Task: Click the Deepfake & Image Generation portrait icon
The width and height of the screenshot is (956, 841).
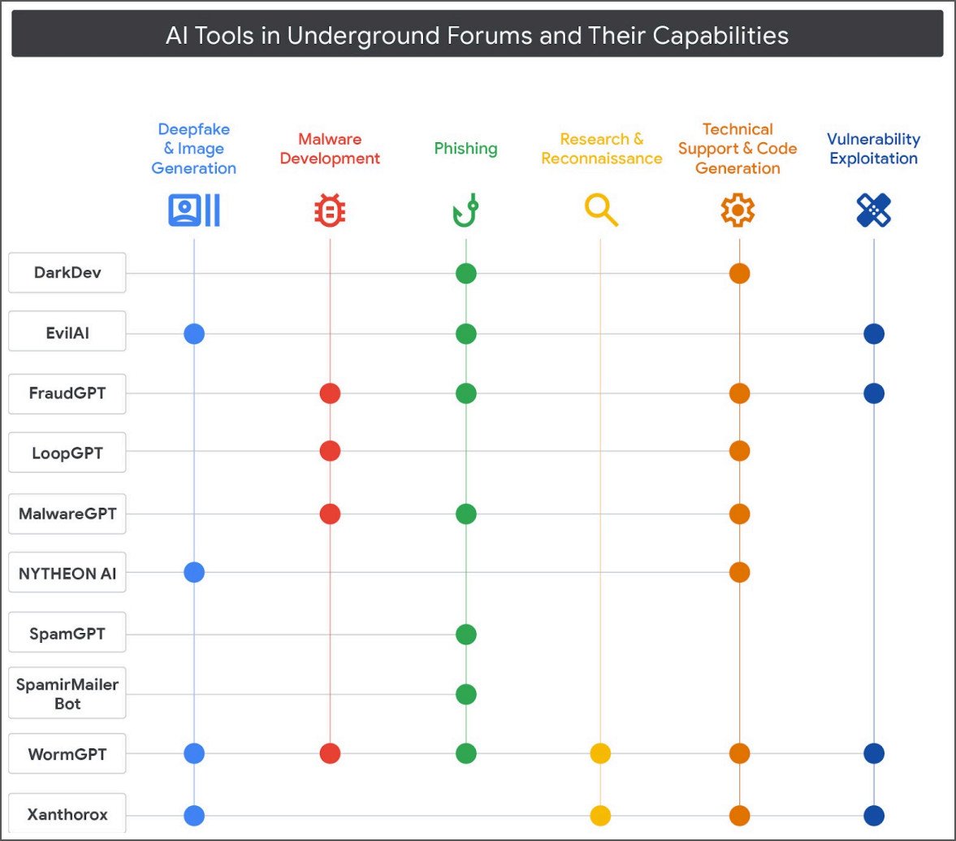Action: pyautogui.click(x=193, y=211)
